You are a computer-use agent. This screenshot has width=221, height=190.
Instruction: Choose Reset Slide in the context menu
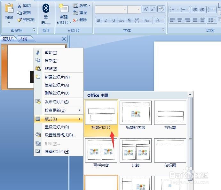tap(59, 127)
